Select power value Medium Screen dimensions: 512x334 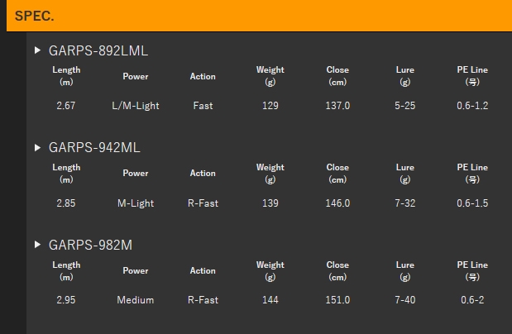[x=136, y=300]
